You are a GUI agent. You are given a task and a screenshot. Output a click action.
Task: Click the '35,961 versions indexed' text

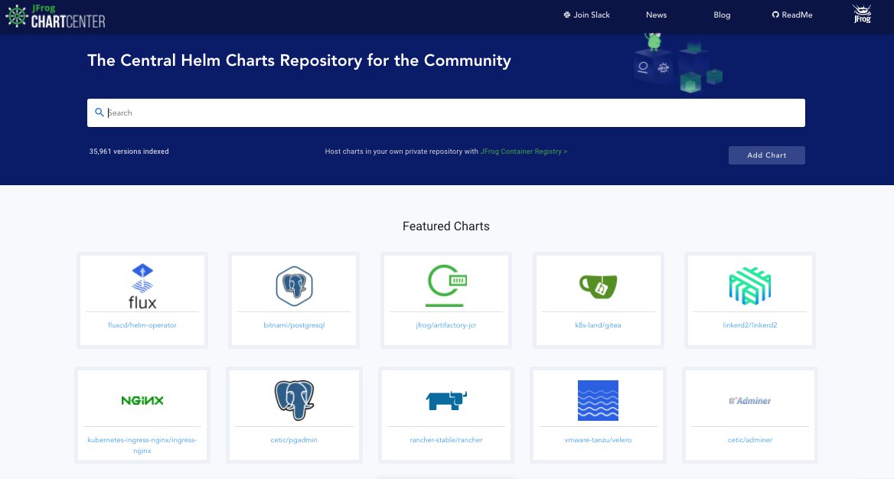(129, 151)
